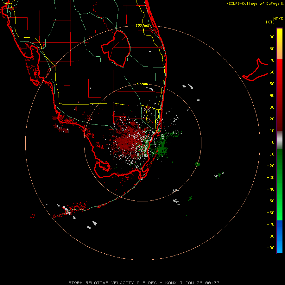Click the positive 20 scale label
Viewport: 285px width, 285px height.
click(272, 119)
